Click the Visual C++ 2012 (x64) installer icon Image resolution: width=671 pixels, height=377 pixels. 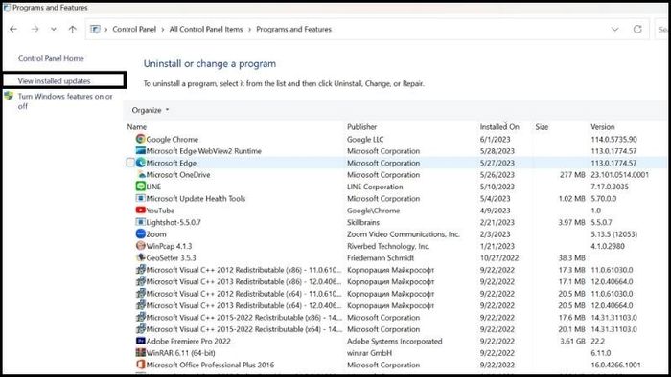click(x=140, y=294)
